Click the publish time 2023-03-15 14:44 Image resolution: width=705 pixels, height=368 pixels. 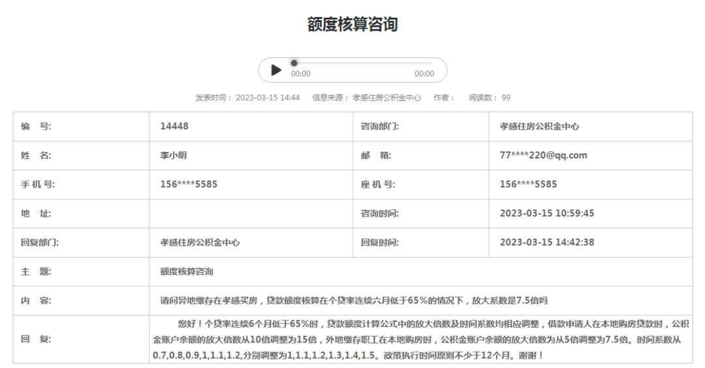[x=268, y=97]
